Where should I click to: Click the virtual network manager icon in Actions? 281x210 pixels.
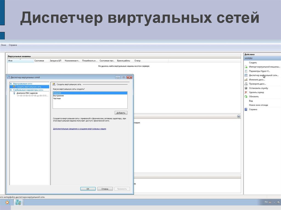(246, 75)
